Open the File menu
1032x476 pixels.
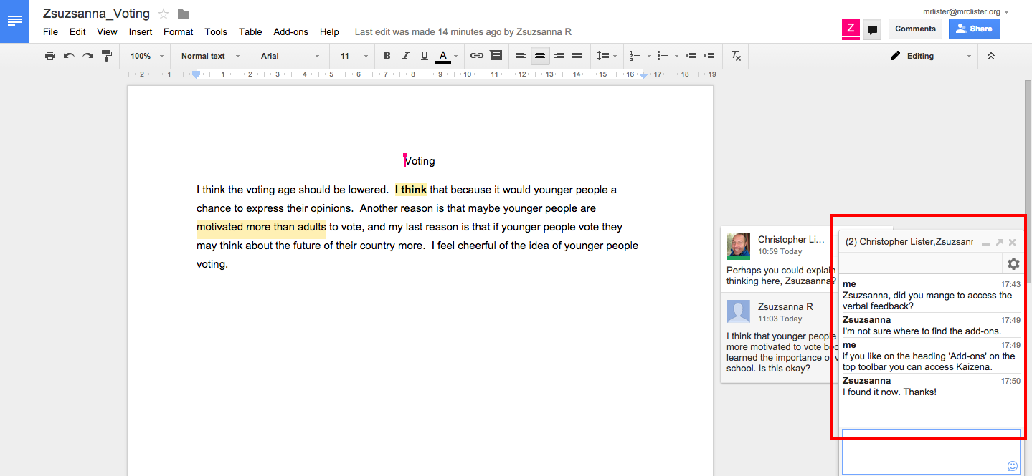(50, 31)
